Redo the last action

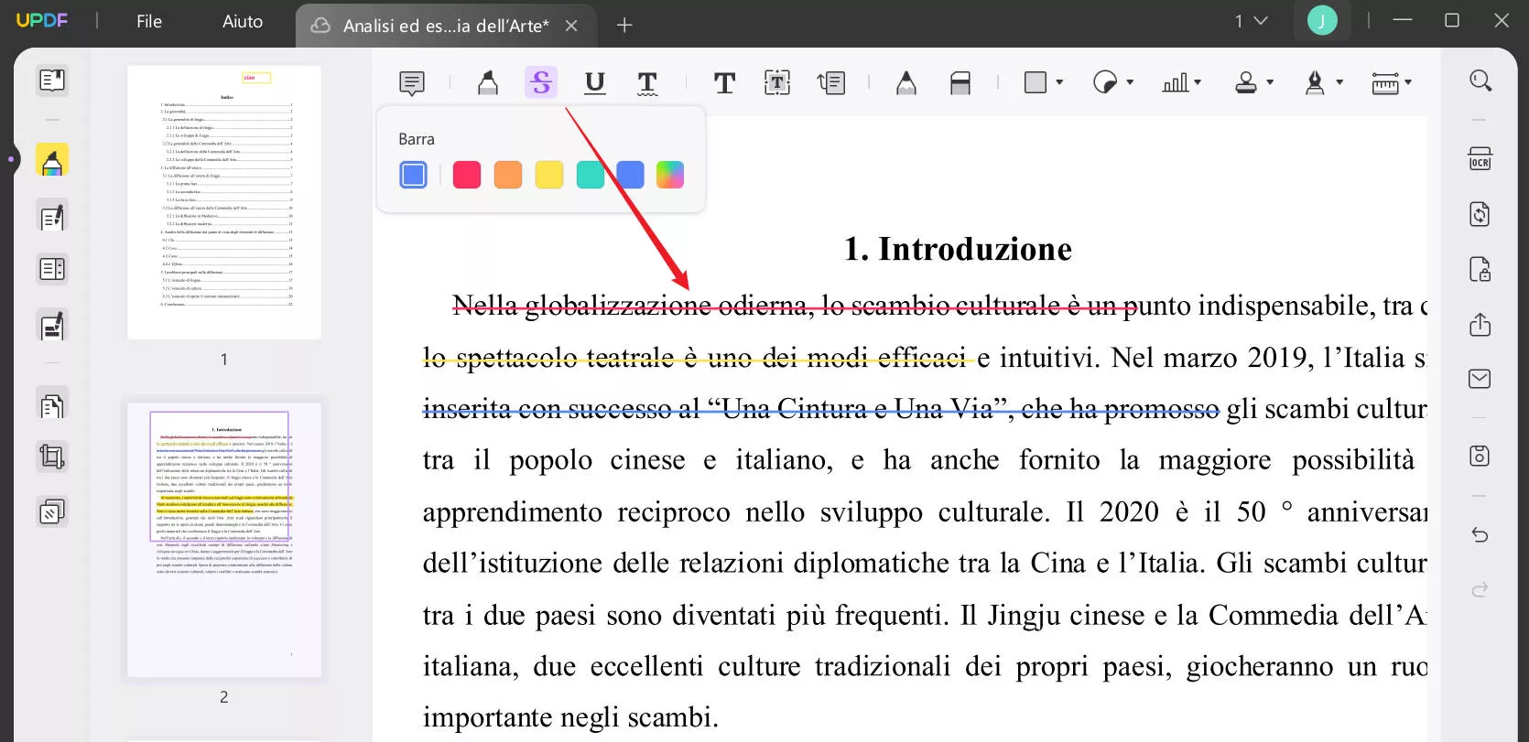pyautogui.click(x=1480, y=590)
